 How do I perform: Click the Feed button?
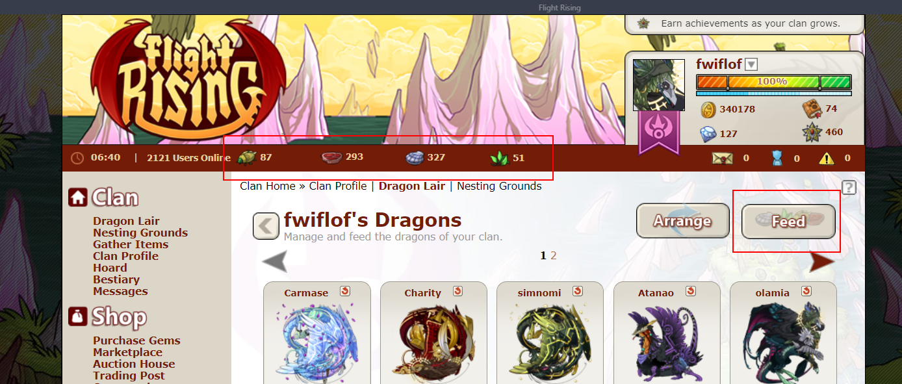coord(788,222)
